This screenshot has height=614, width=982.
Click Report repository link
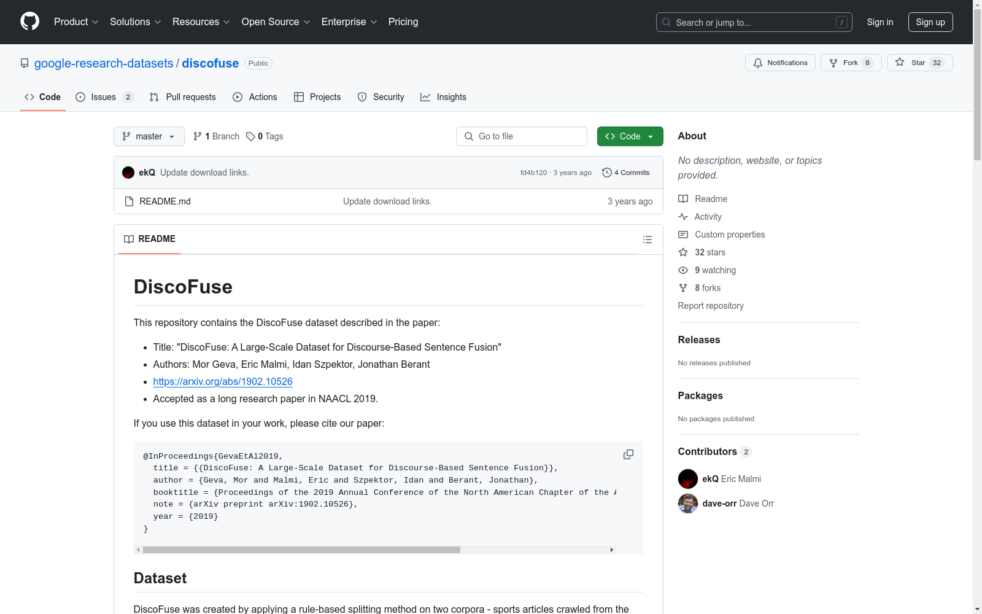(x=711, y=306)
